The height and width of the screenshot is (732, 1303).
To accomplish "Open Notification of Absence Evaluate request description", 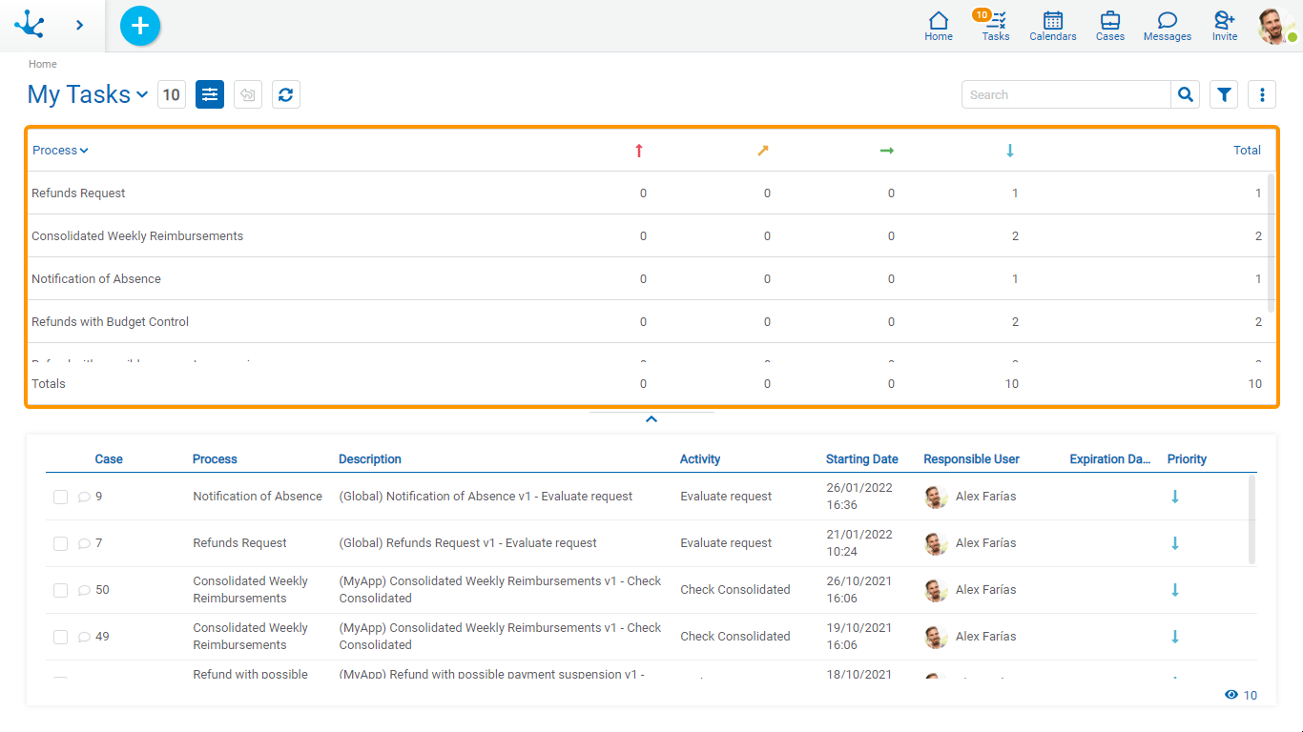I will pyautogui.click(x=486, y=496).
